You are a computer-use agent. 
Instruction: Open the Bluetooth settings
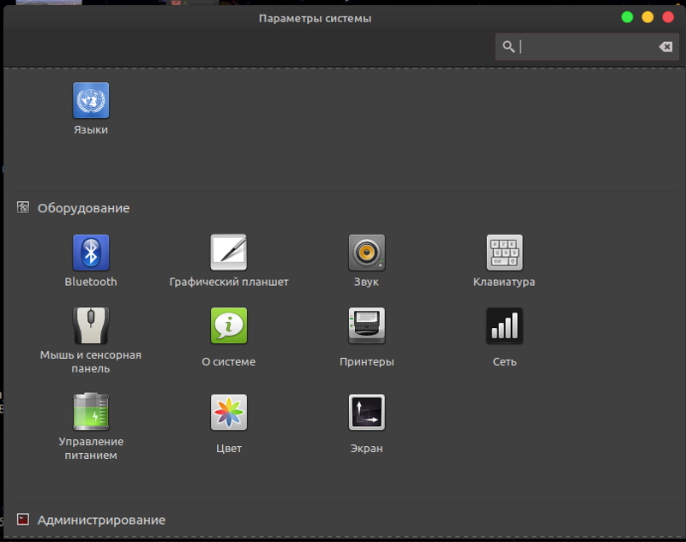pos(90,253)
